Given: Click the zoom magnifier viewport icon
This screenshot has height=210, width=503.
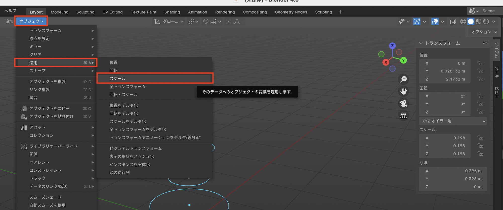Looking at the screenshot, I should pyautogui.click(x=403, y=79).
